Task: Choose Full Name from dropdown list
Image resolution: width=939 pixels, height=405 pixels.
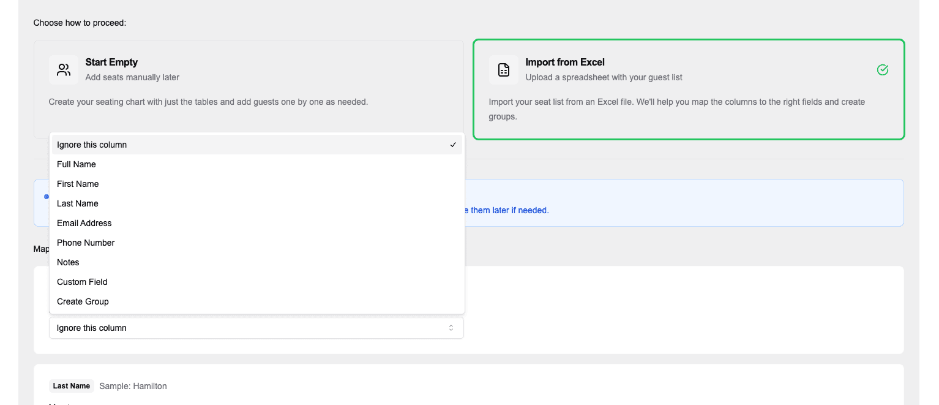Action: tap(77, 164)
